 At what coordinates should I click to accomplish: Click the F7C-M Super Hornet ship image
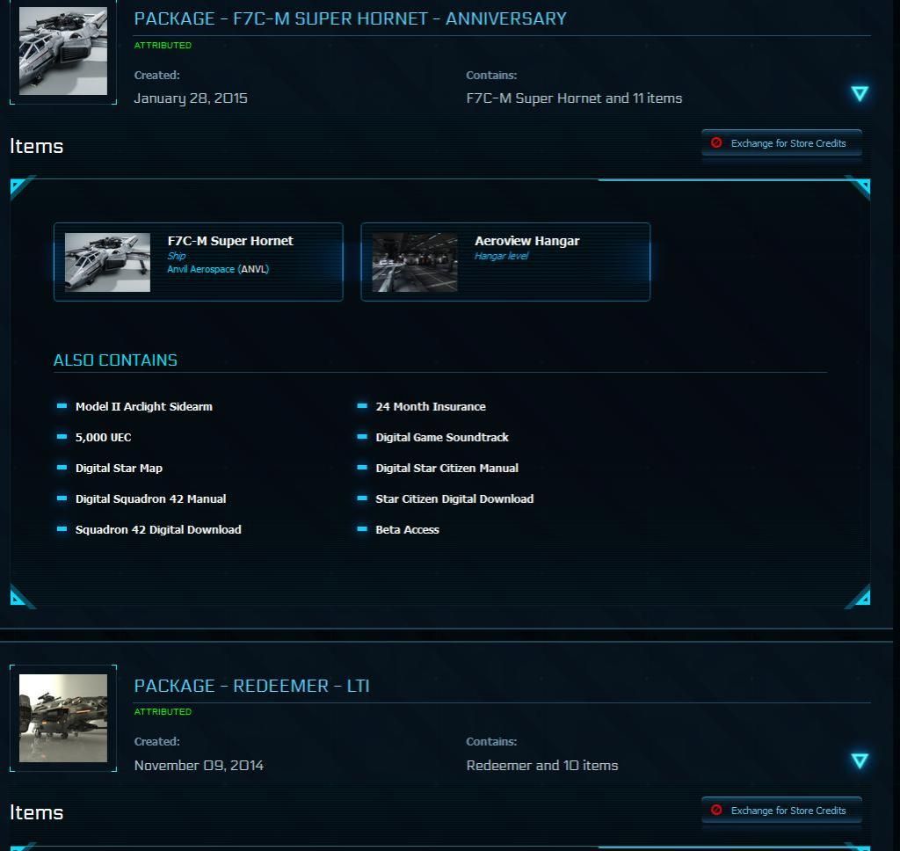coord(107,262)
